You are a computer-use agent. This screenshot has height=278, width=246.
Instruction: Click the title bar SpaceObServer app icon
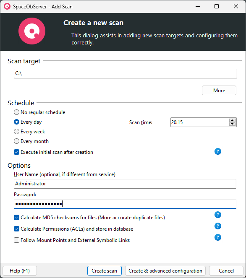click(7, 7)
